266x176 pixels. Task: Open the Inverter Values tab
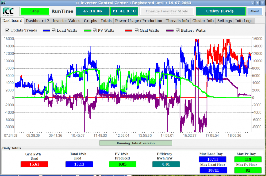point(66,21)
